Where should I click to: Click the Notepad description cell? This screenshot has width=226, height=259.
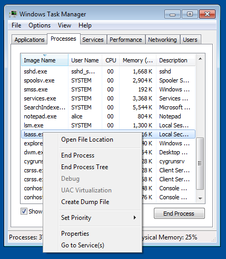[170, 116]
